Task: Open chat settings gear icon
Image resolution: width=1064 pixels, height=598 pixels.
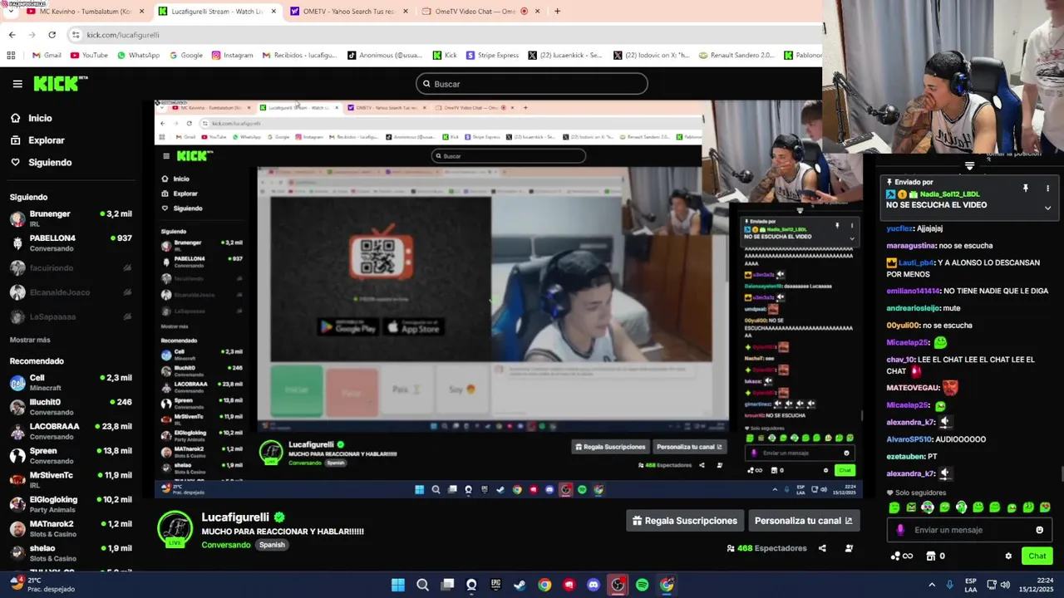Action: [x=1008, y=556]
